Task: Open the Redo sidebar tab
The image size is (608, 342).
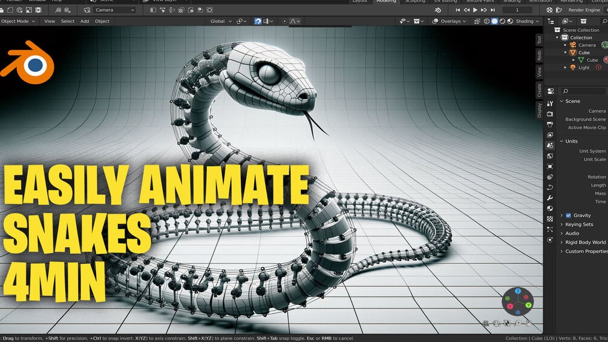Action: pos(539,56)
